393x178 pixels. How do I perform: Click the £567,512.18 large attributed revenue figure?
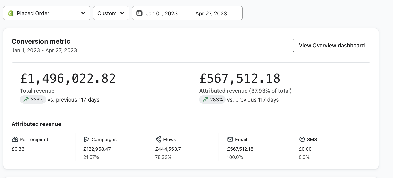point(240,79)
